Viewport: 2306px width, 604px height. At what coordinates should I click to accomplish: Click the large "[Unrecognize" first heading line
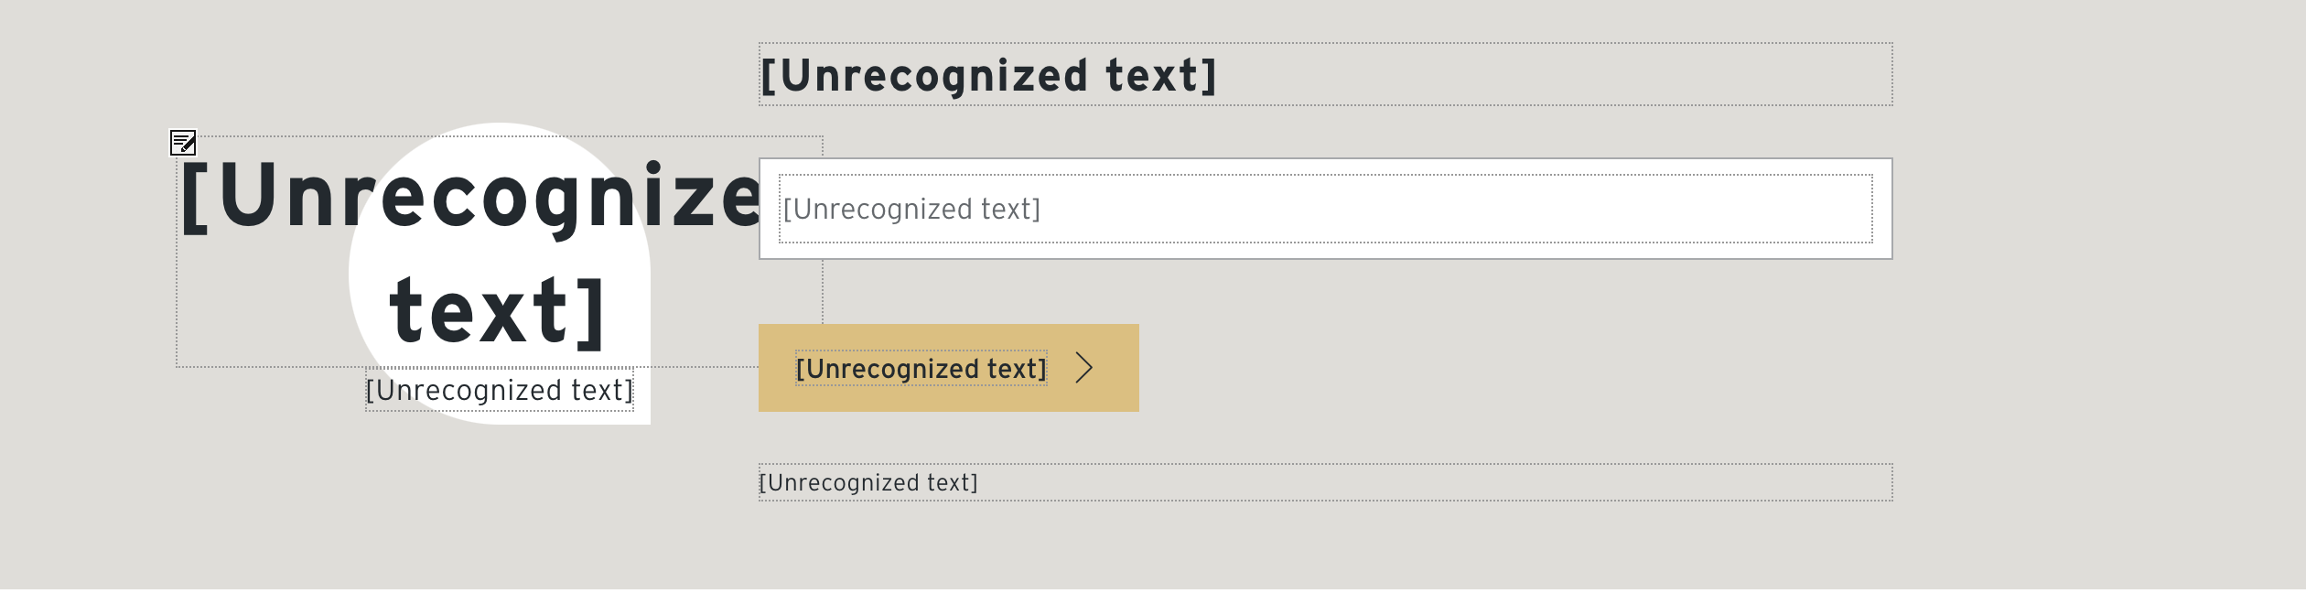point(469,197)
